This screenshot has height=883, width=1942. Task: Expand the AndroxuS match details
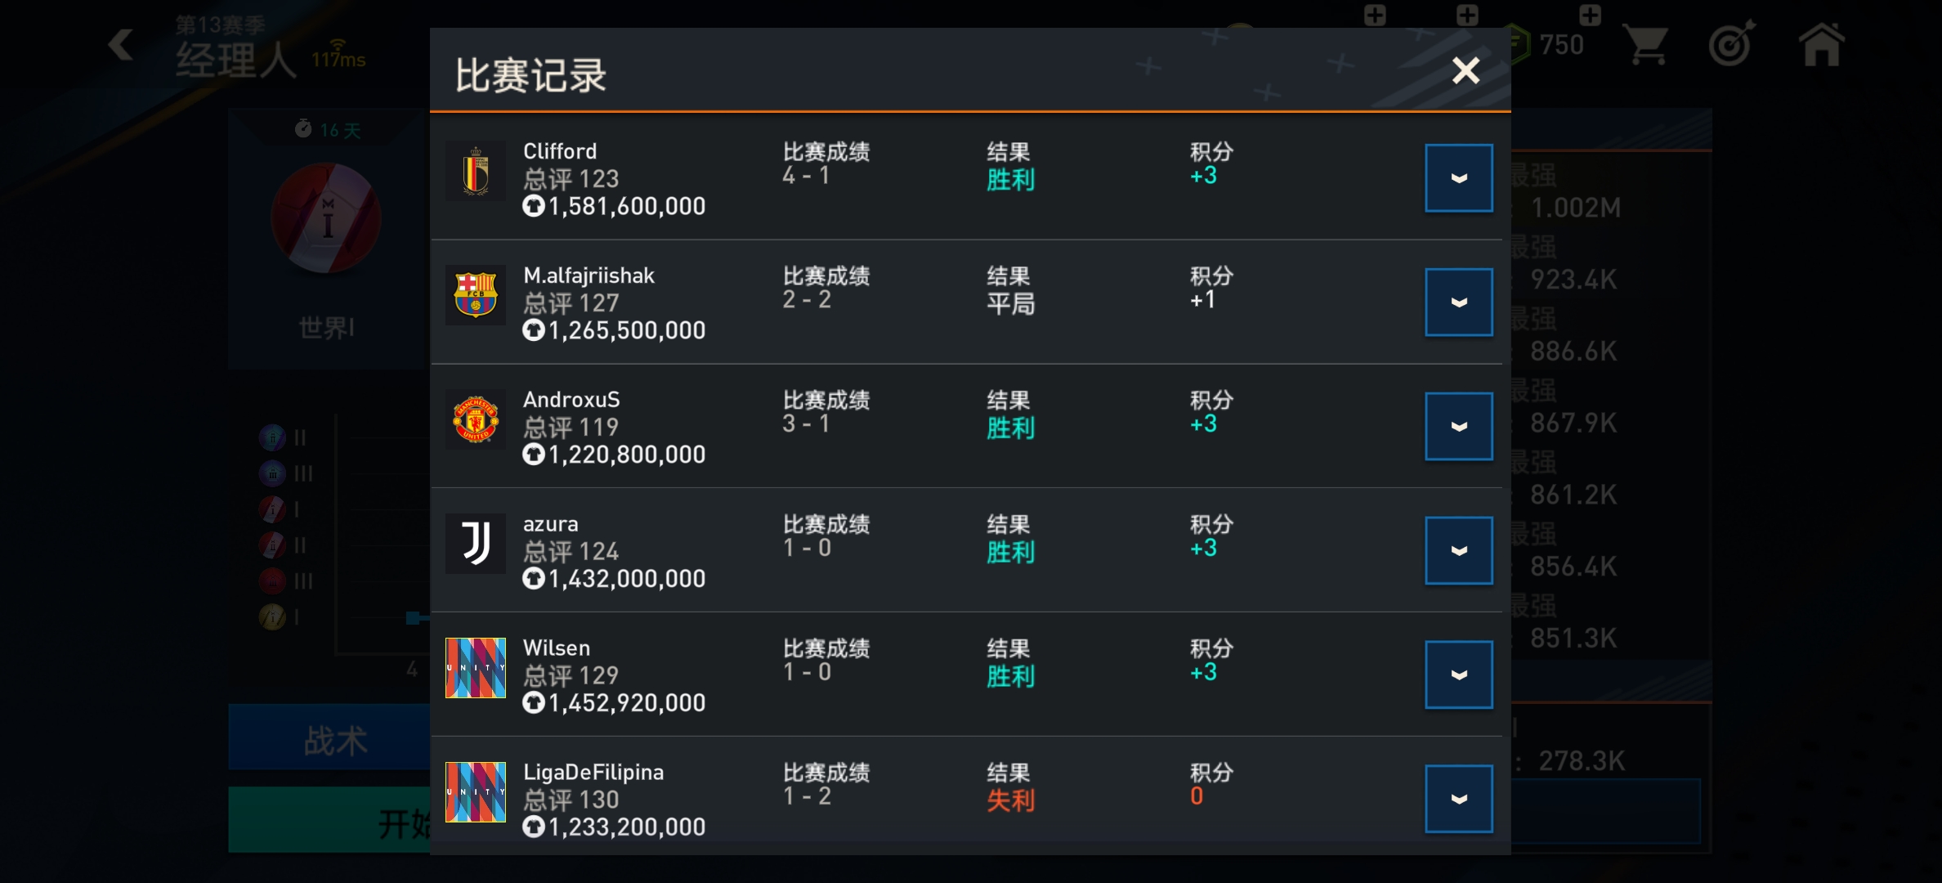[x=1459, y=427]
